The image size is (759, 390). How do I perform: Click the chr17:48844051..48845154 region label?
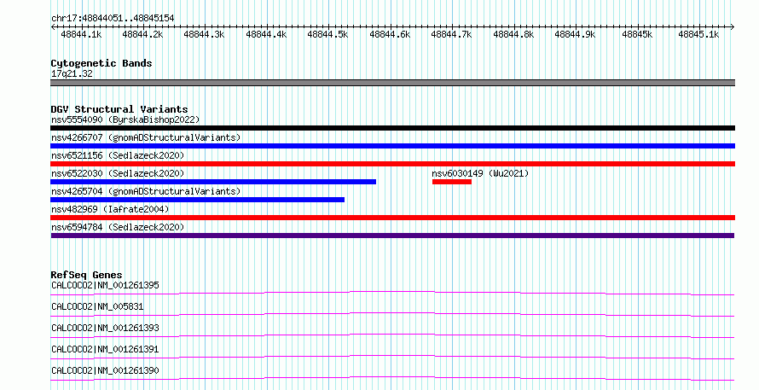(x=113, y=19)
